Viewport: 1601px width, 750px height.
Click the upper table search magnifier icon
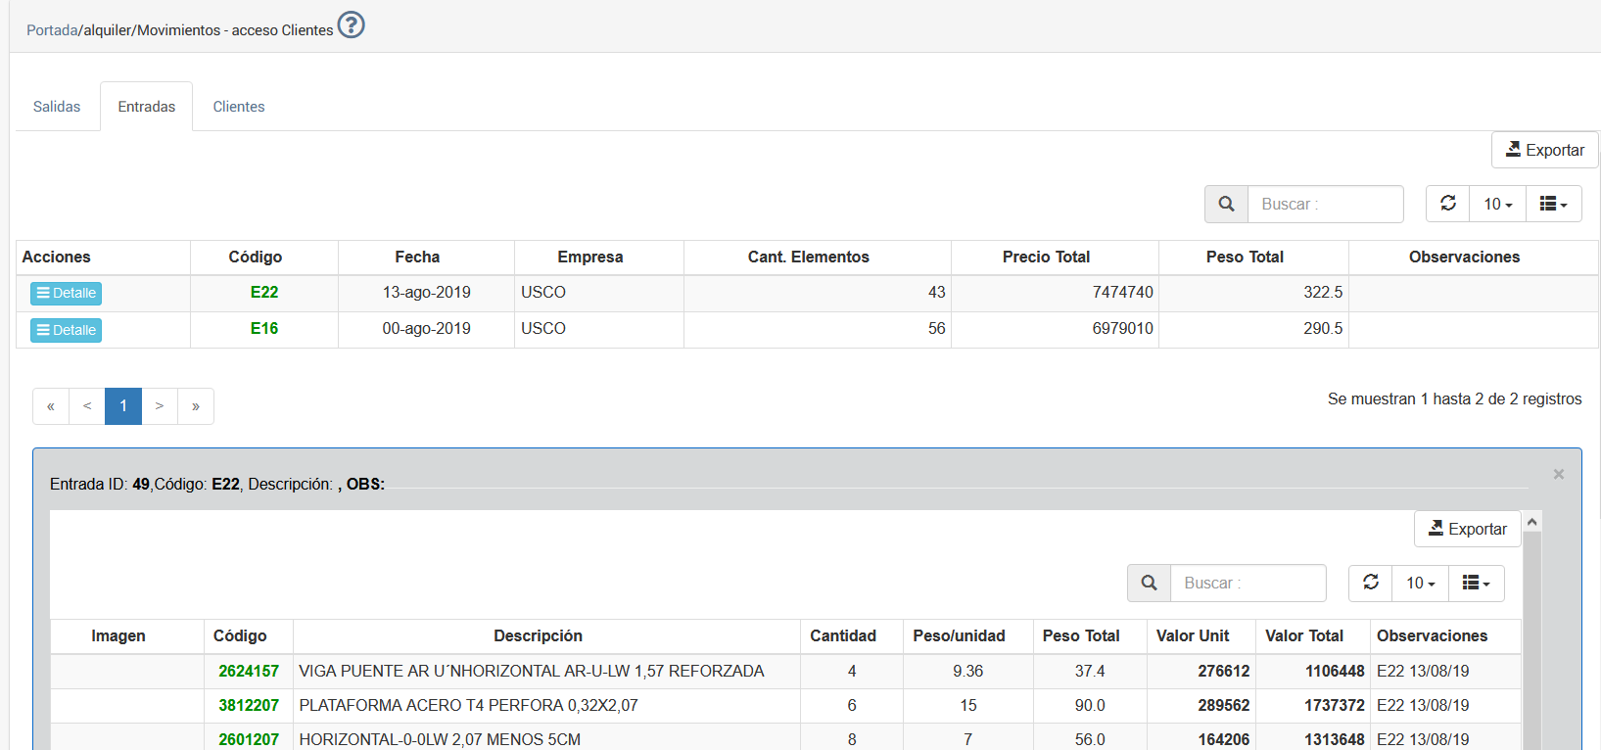(x=1226, y=204)
